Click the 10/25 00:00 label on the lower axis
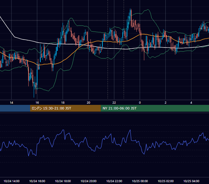 [140, 181]
